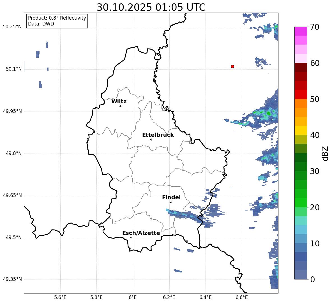Click the title 30.10.2025 01:05 UTC
The image size is (332, 303).
[x=151, y=7]
